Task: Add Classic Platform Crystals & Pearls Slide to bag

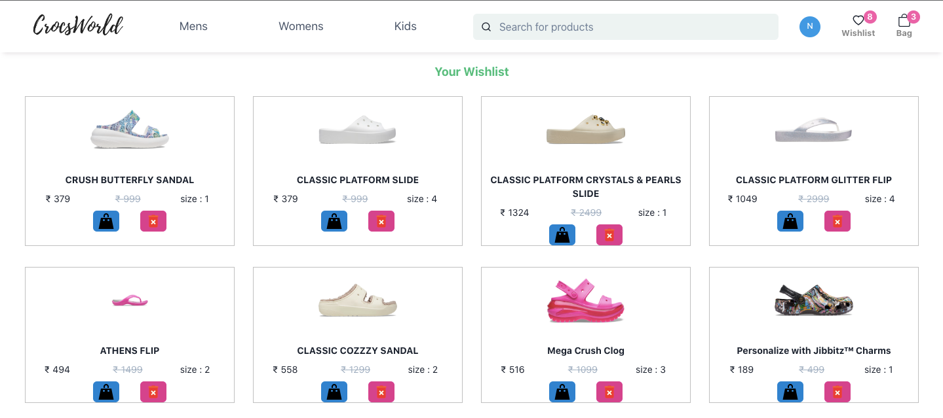Action: point(562,235)
